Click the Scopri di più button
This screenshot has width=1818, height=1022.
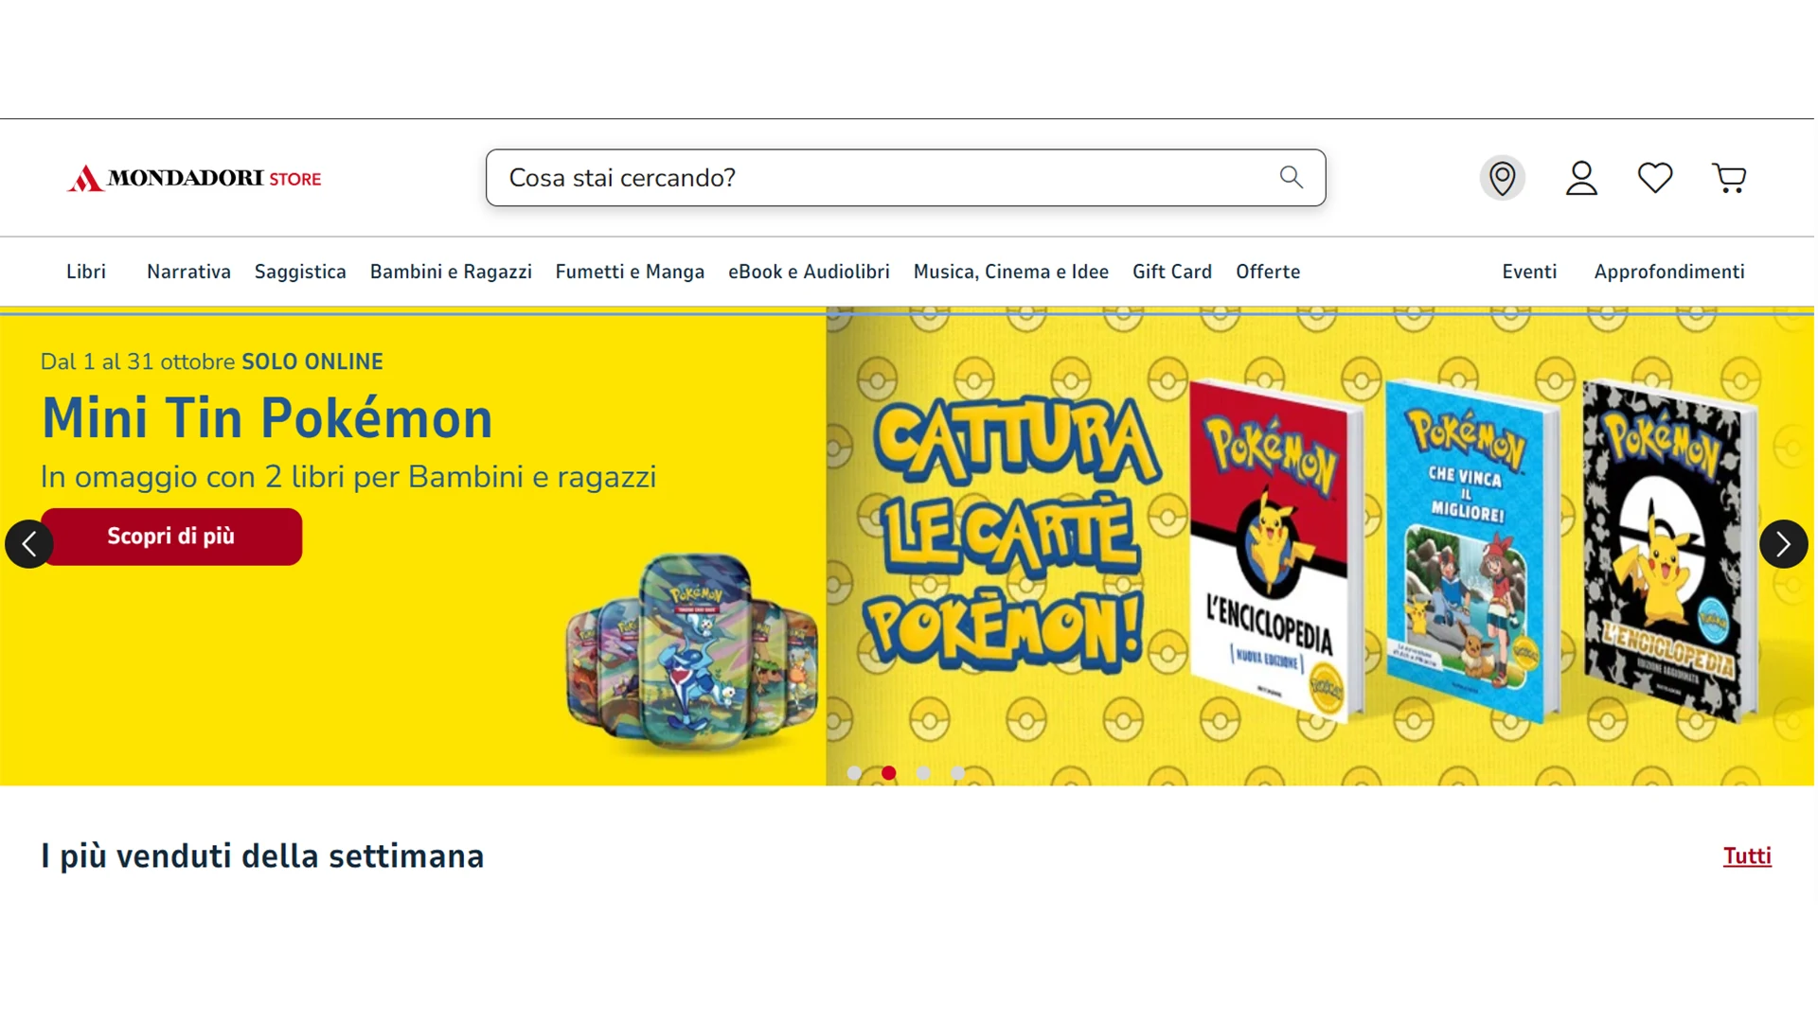click(171, 537)
